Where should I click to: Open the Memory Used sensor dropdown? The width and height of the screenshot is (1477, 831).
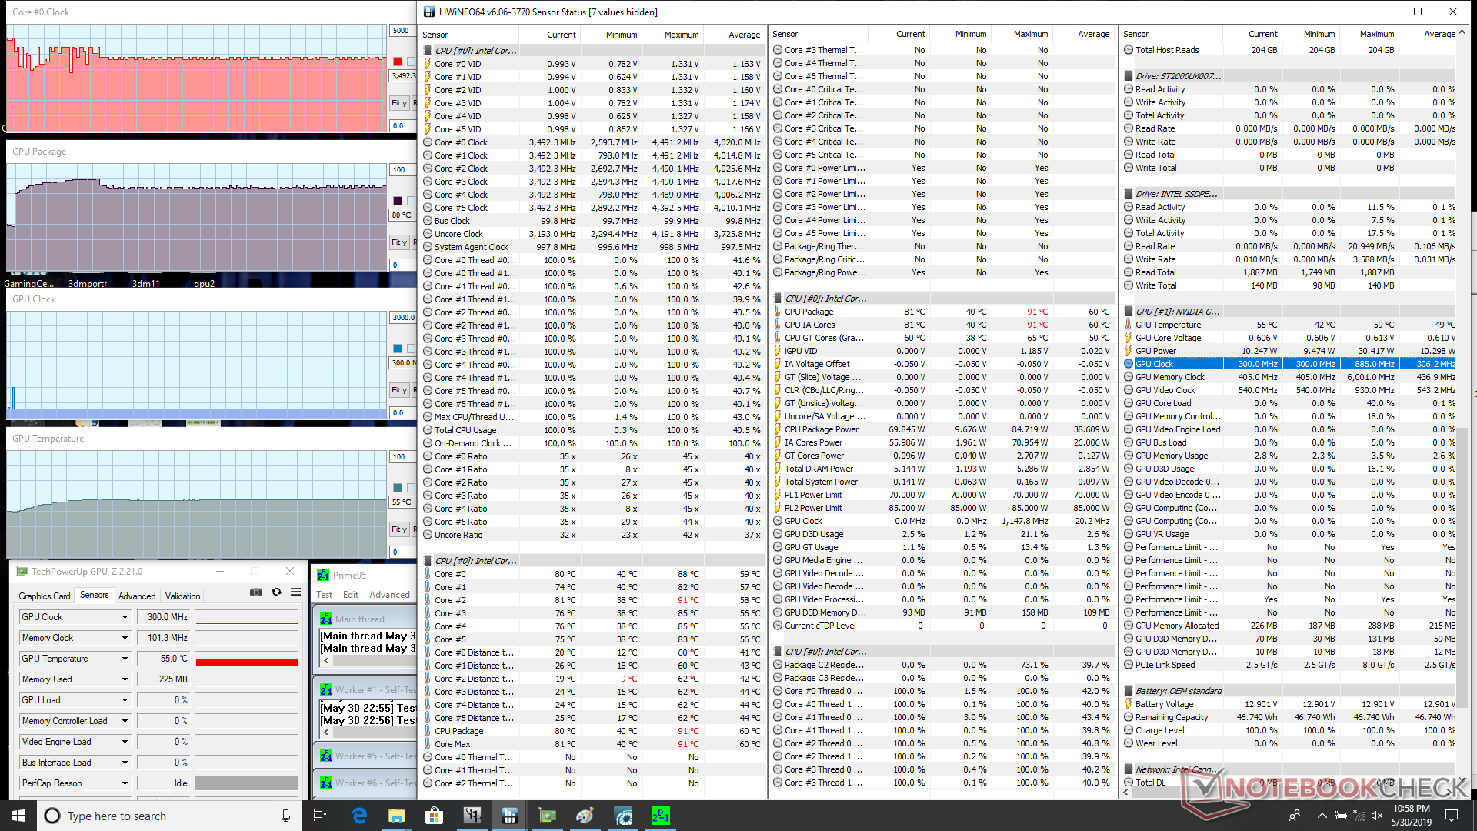(x=125, y=679)
